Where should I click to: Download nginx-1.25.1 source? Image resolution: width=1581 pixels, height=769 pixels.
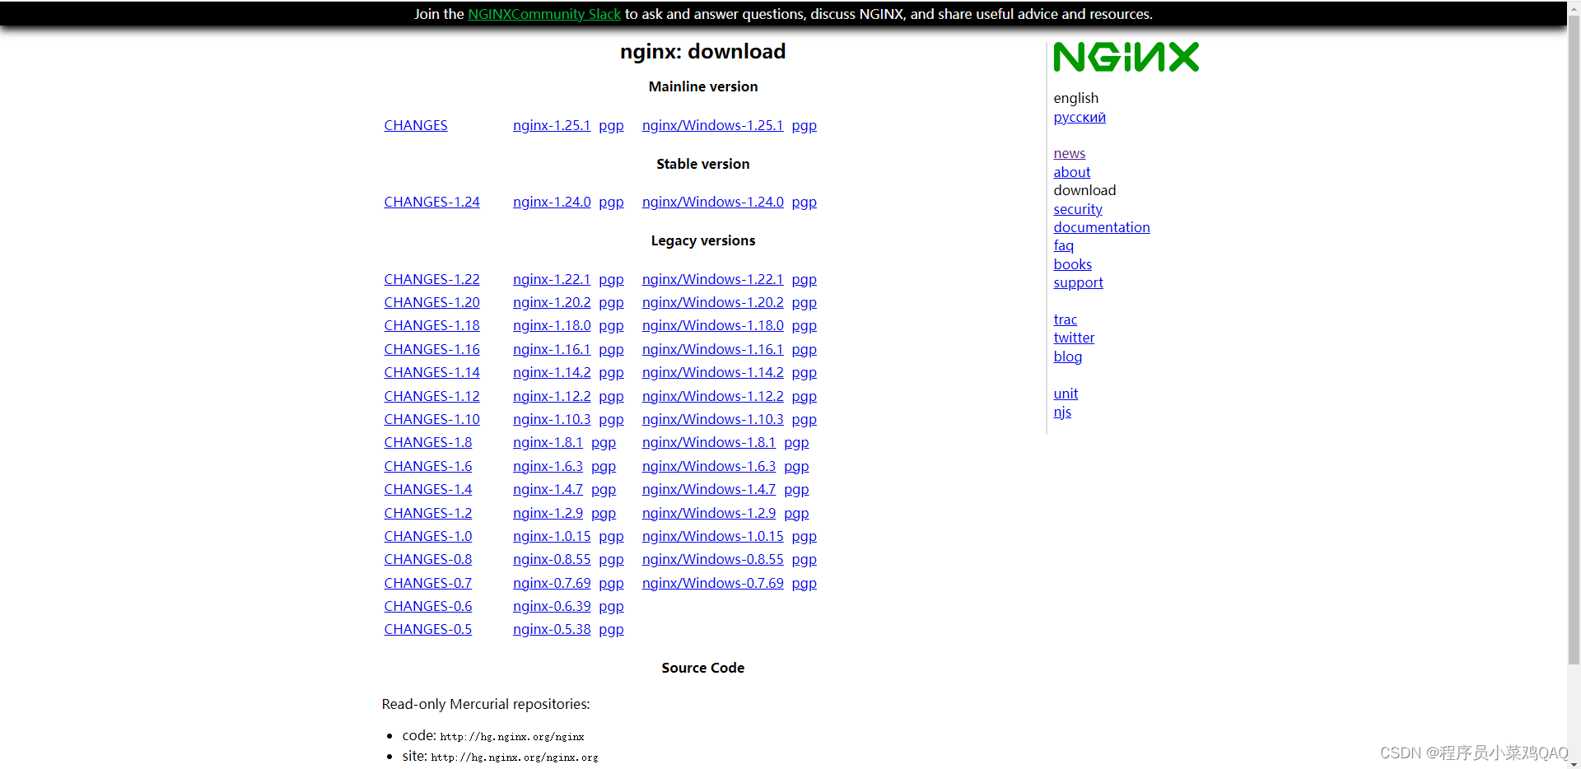[x=552, y=125]
